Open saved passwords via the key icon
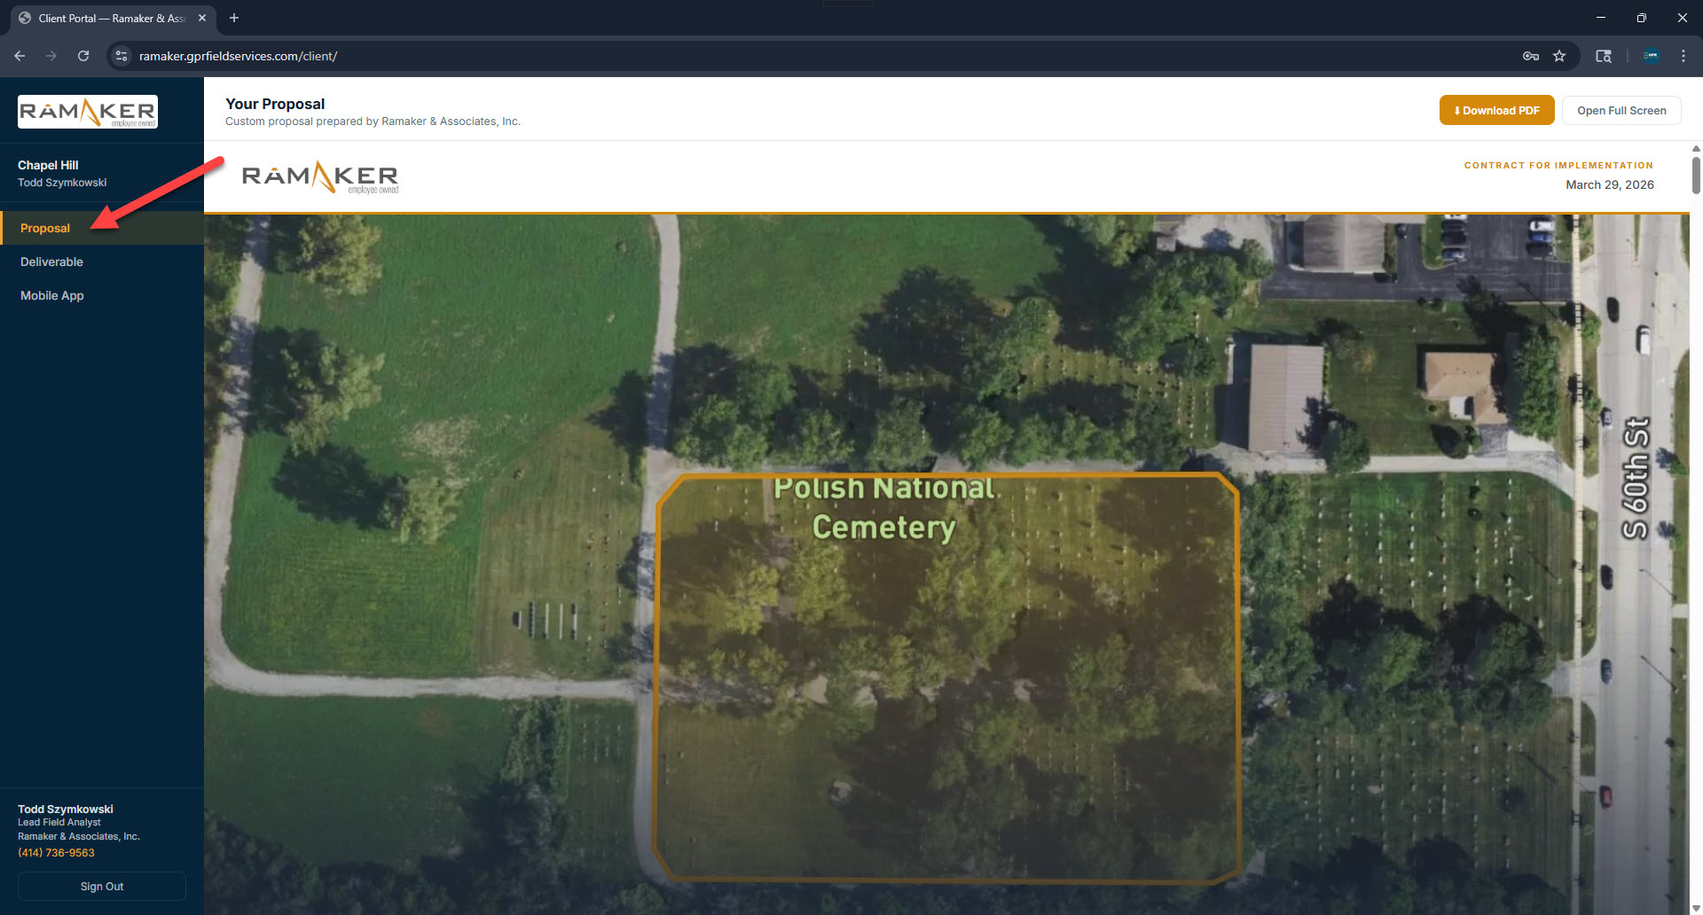This screenshot has height=915, width=1703. (1531, 55)
